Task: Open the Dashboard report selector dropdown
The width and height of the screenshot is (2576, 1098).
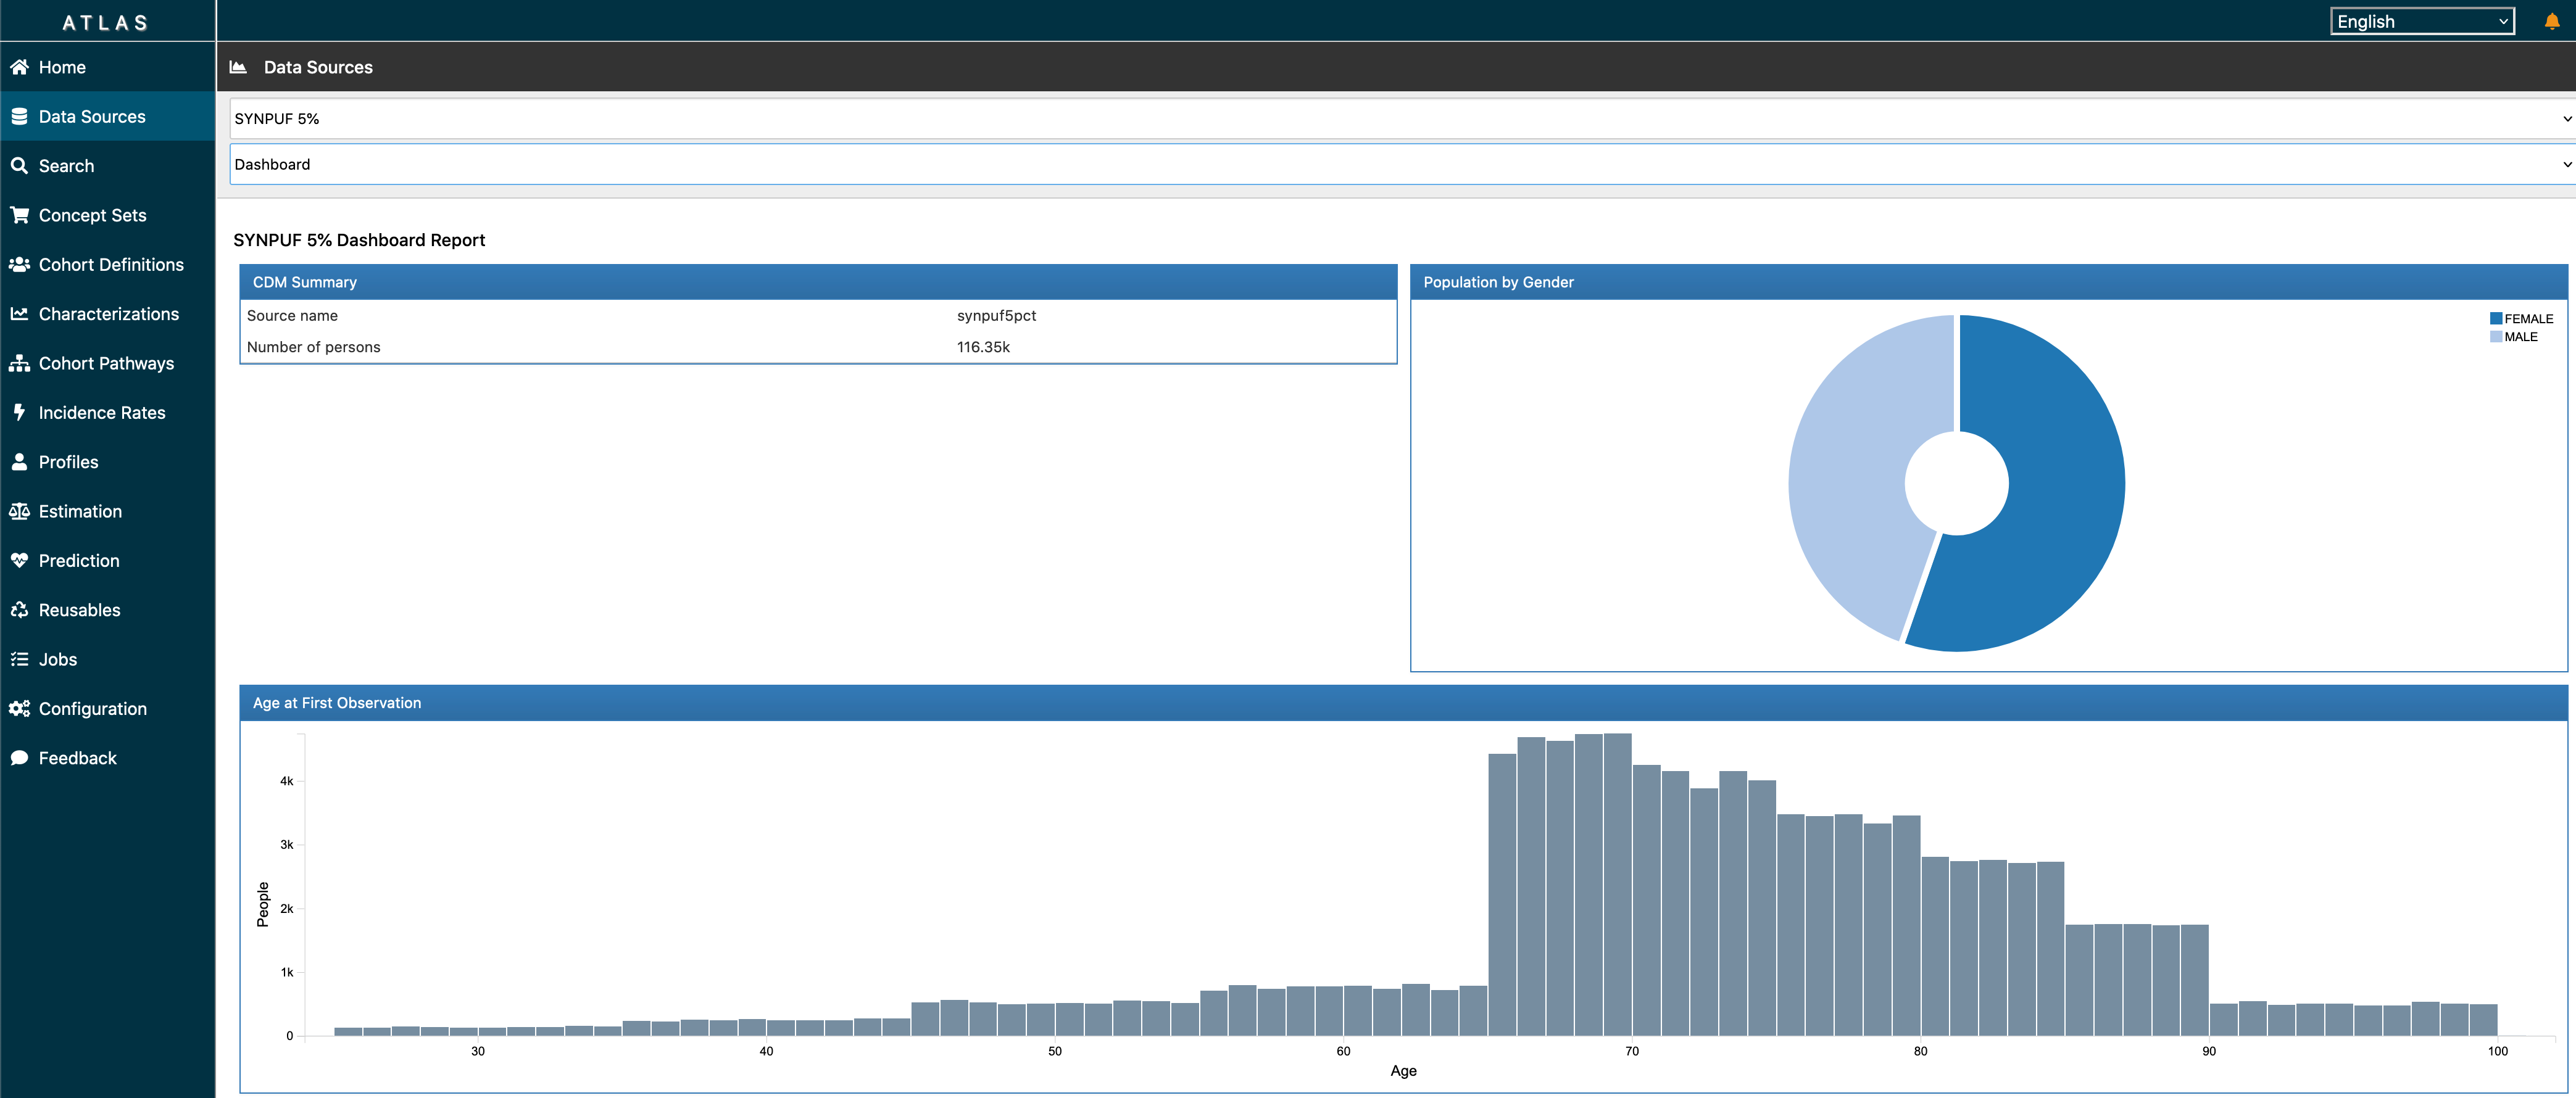Action: point(1400,165)
